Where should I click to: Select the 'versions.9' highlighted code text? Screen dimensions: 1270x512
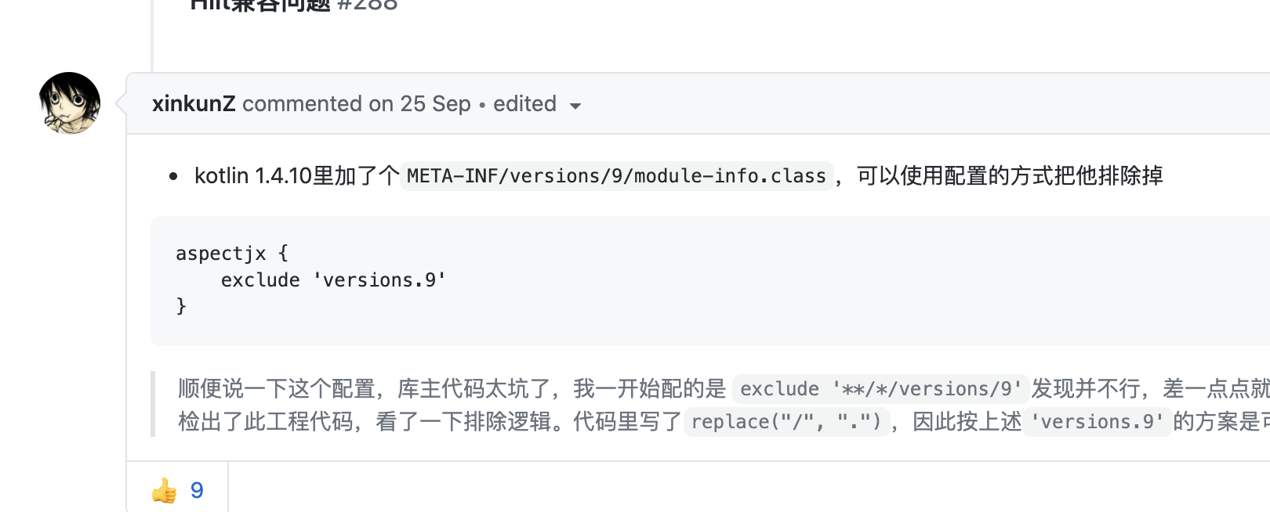[x=1097, y=422]
